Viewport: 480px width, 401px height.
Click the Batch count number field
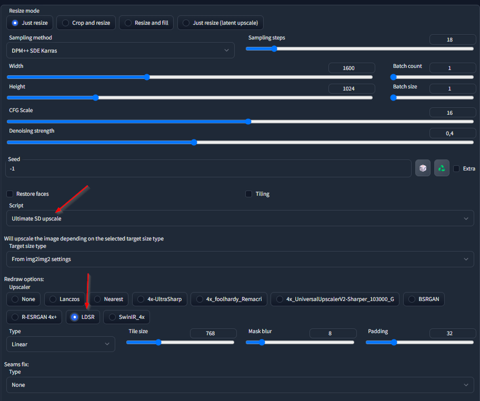point(453,68)
